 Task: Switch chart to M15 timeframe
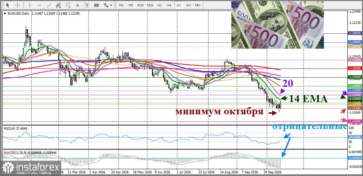click(x=141, y=5)
